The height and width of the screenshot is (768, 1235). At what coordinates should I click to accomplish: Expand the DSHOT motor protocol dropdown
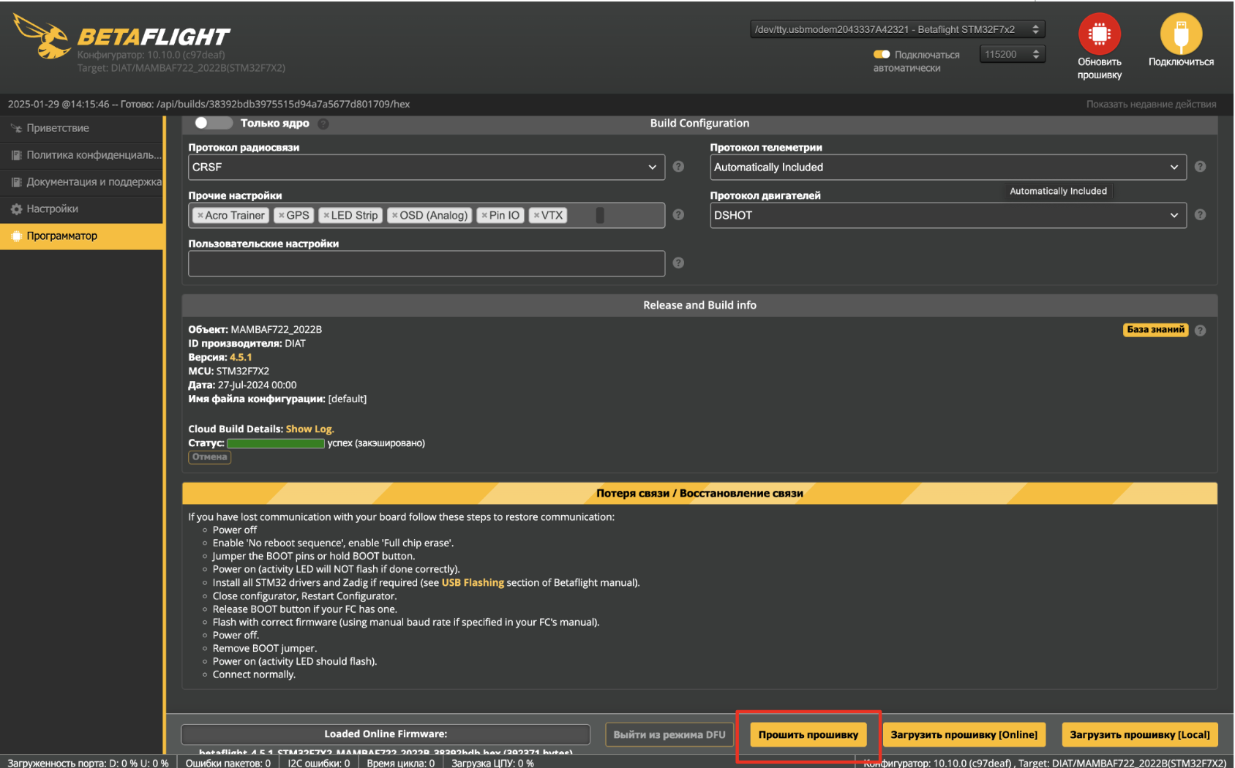pyautogui.click(x=947, y=215)
